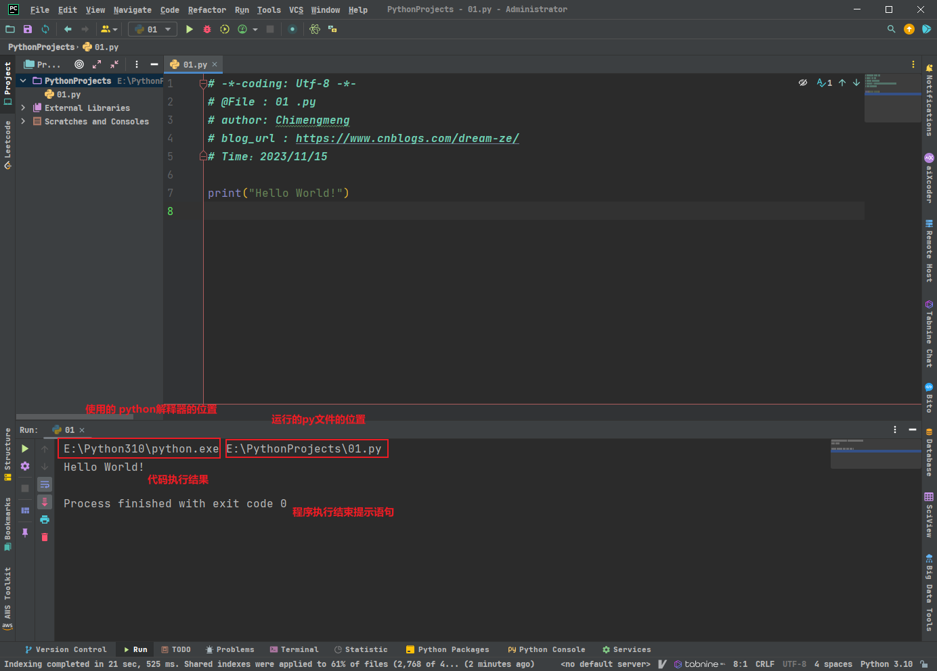Toggle soft-wrap in the Run console
Screen dimensions: 937x671
45,484
